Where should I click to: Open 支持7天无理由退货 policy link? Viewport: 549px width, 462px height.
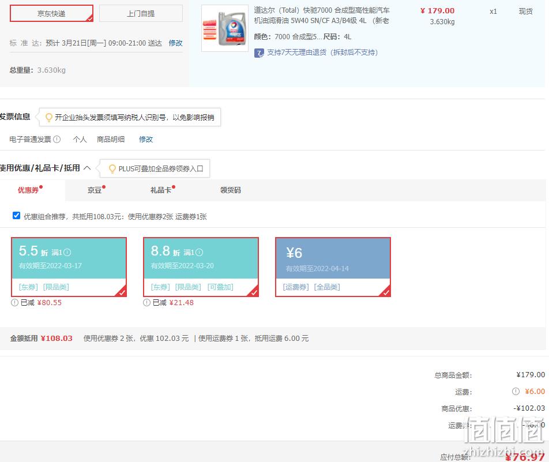coord(322,52)
